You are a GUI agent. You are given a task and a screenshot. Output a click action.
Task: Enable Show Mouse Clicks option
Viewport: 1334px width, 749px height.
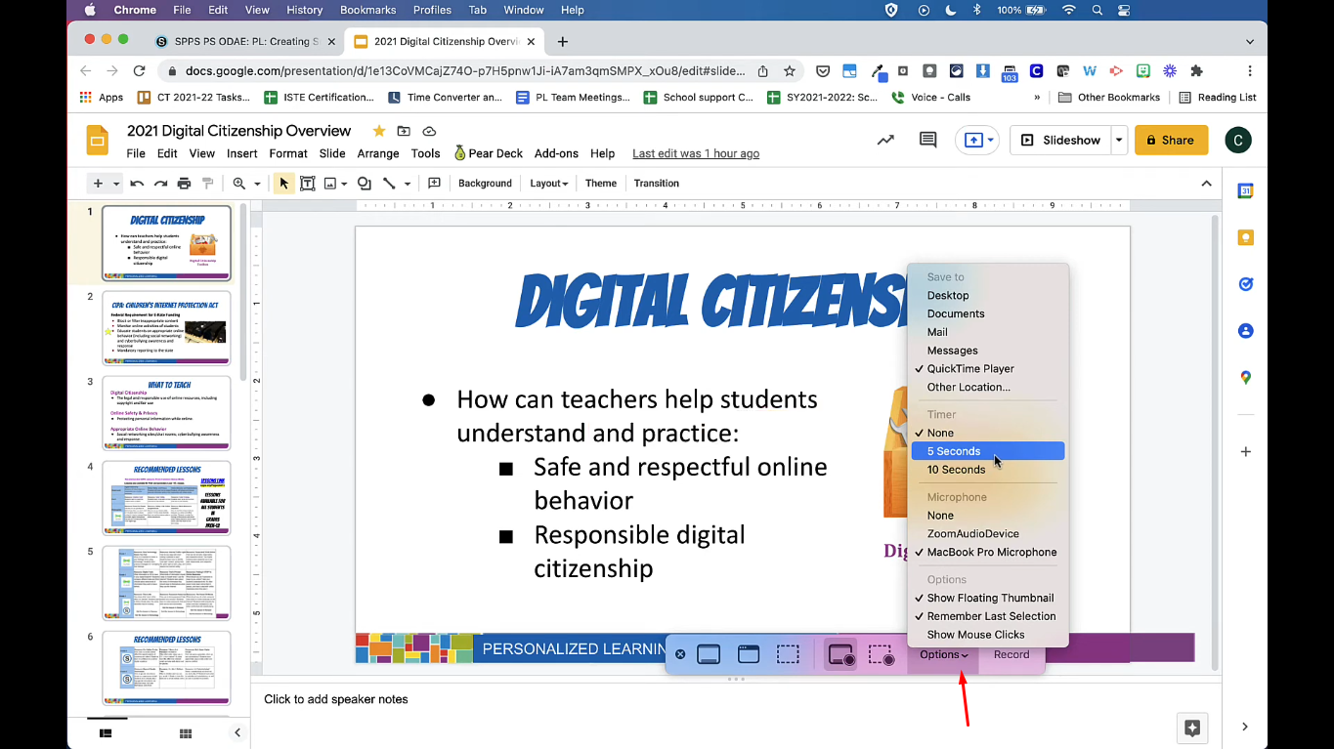[975, 635]
